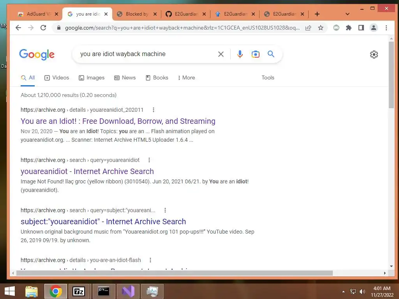Reload the Google search page
399x299 pixels.
tap(43, 28)
